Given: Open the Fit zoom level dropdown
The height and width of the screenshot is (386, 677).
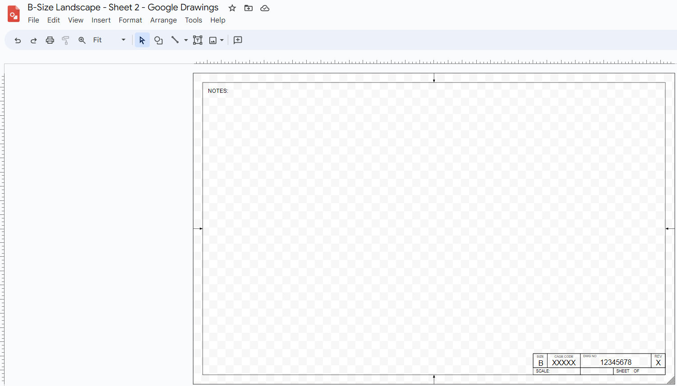Looking at the screenshot, I should click(109, 40).
